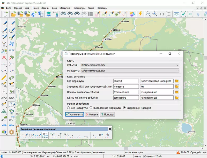Open the 'Задачи' menu
Viewport: 207px width, 158px height.
point(45,8)
